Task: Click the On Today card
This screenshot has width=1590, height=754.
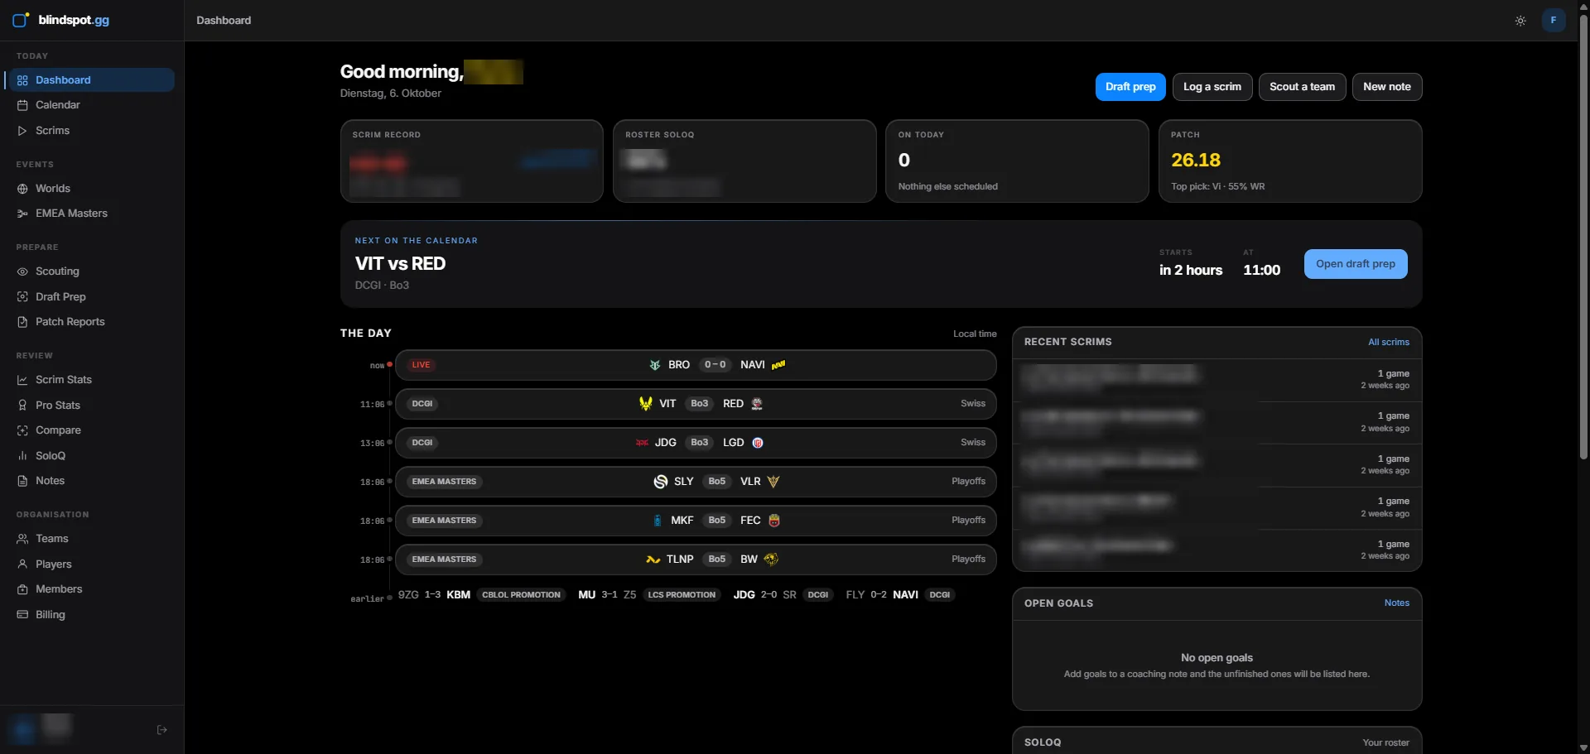Action: [x=1017, y=161]
